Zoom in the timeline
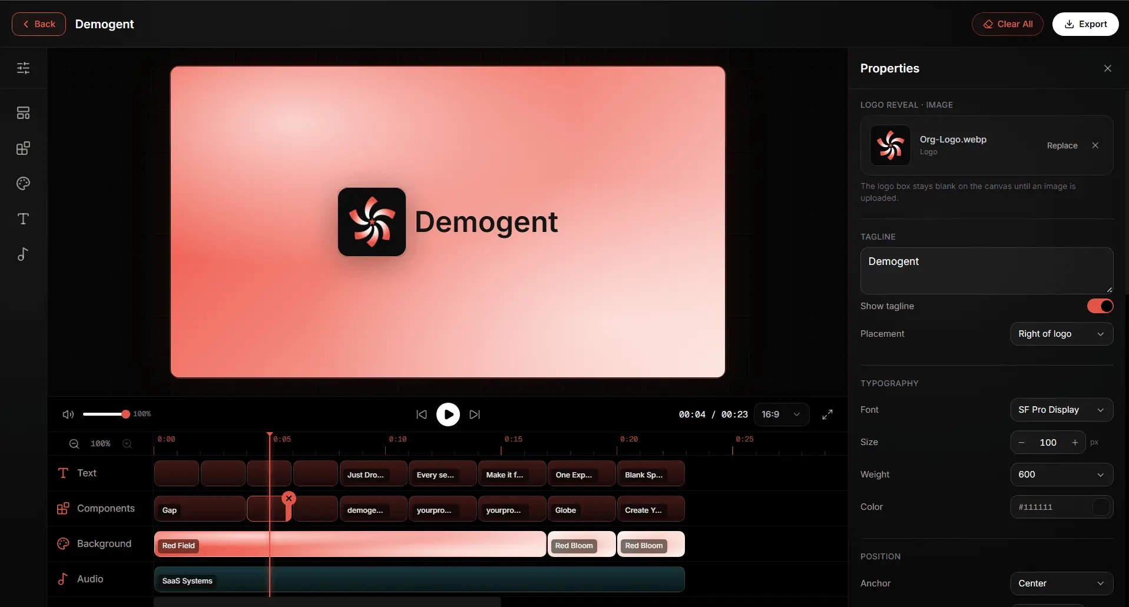Screen dimensions: 1129x607 click(x=127, y=444)
